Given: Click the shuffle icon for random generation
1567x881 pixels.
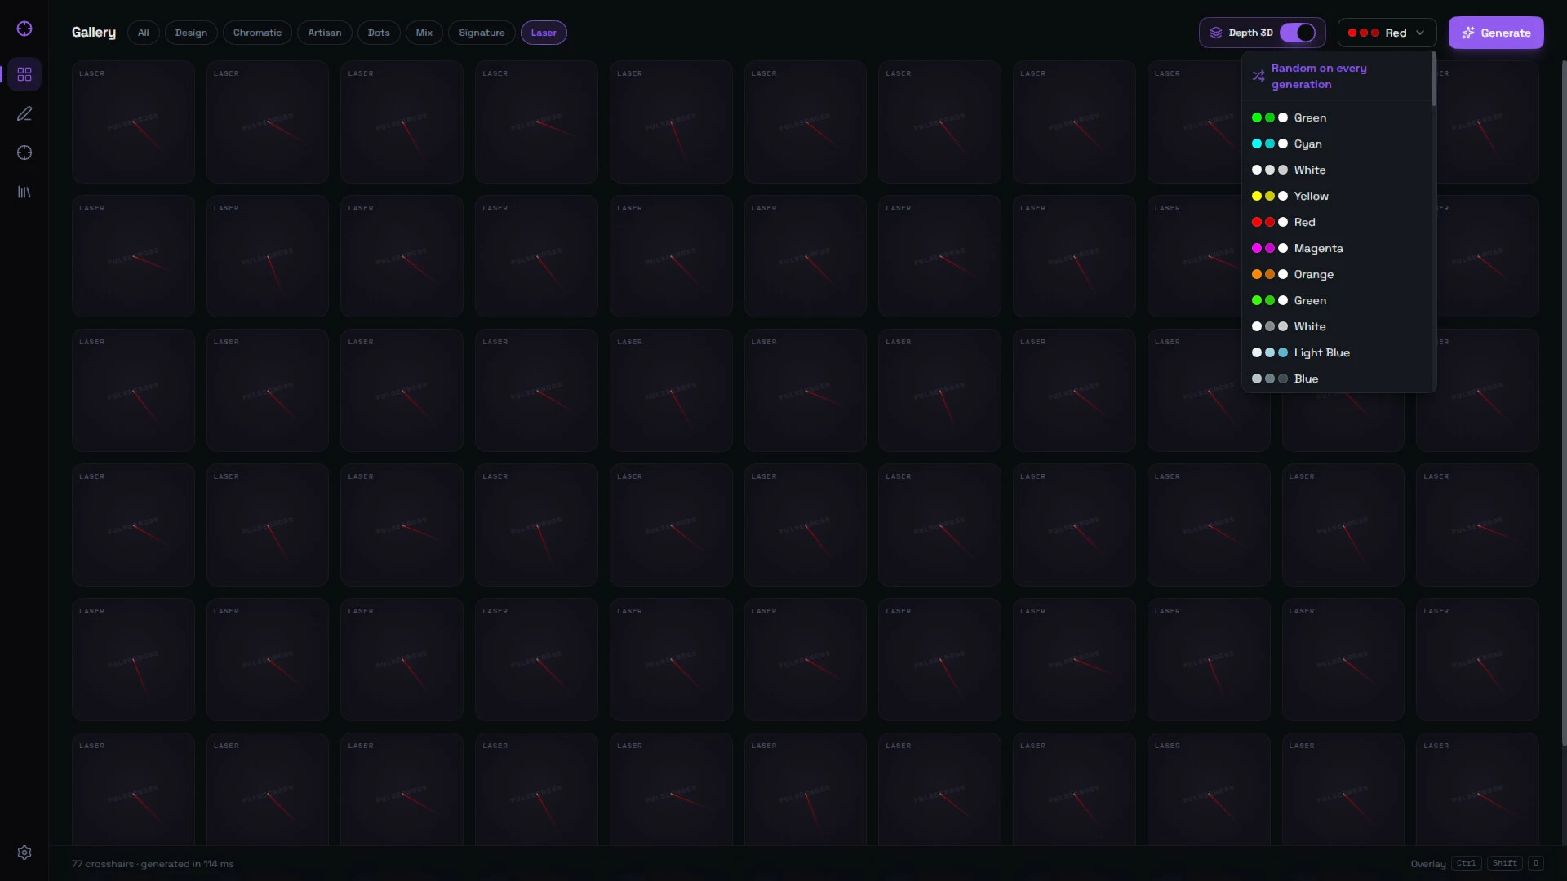Looking at the screenshot, I should [1258, 76].
